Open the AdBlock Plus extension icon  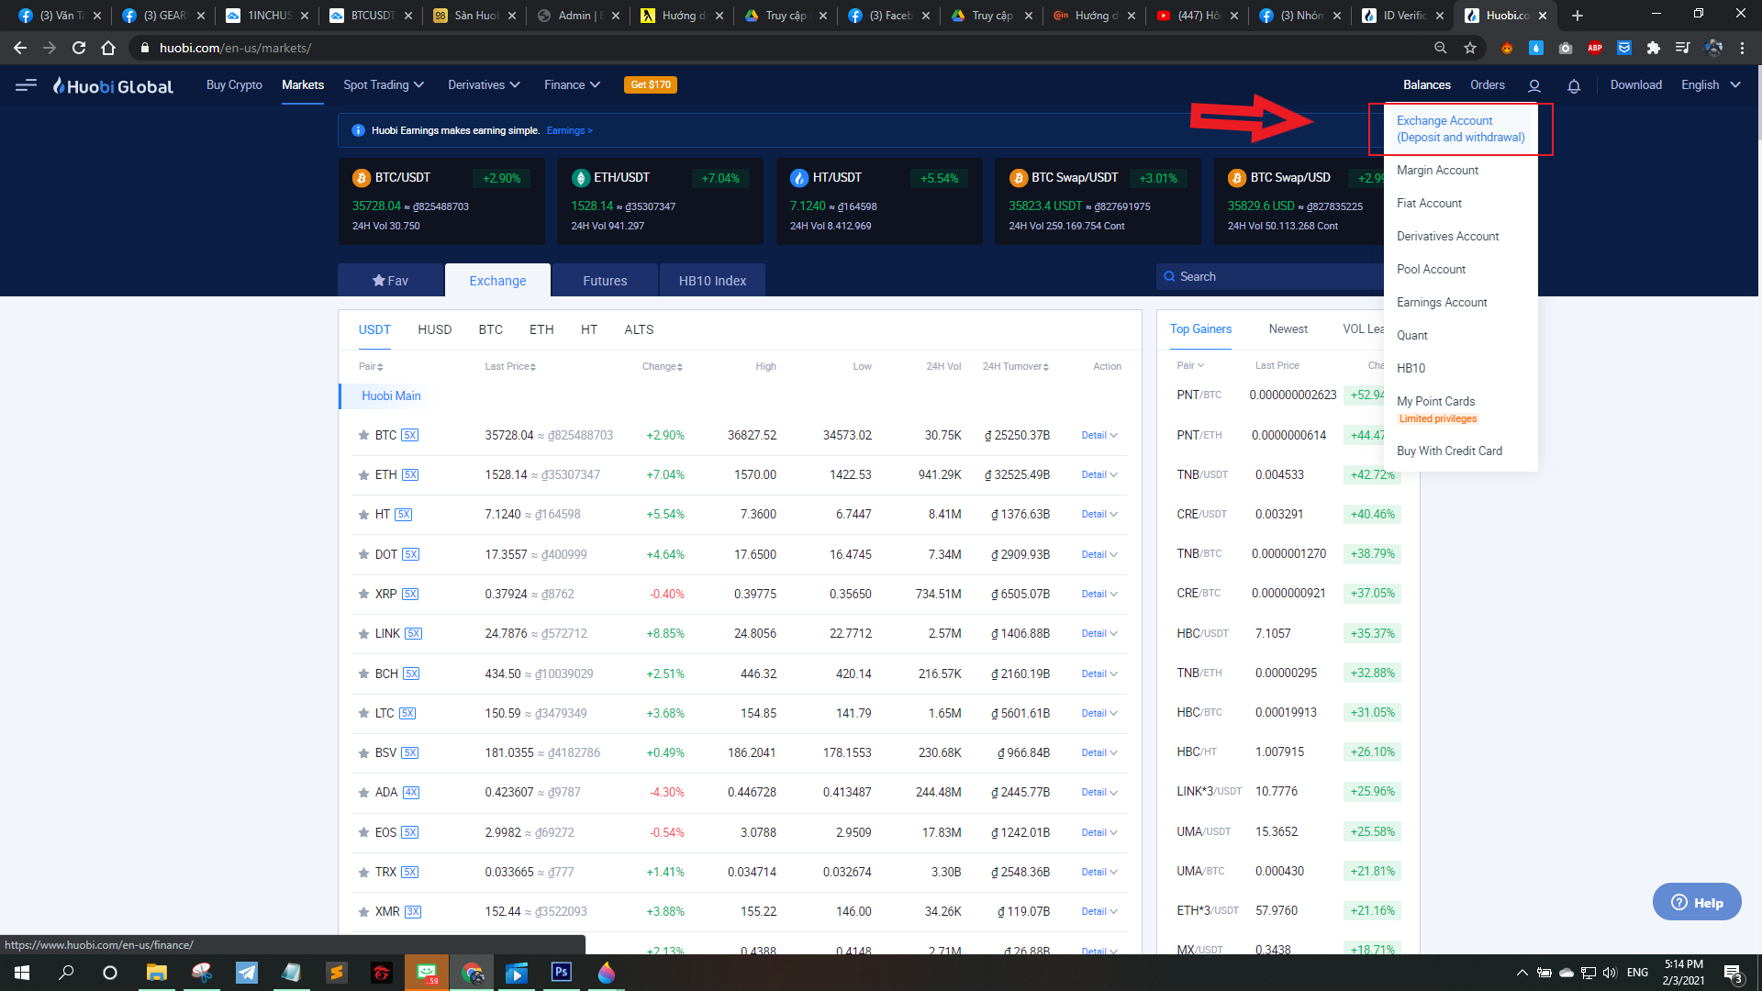[1595, 48]
